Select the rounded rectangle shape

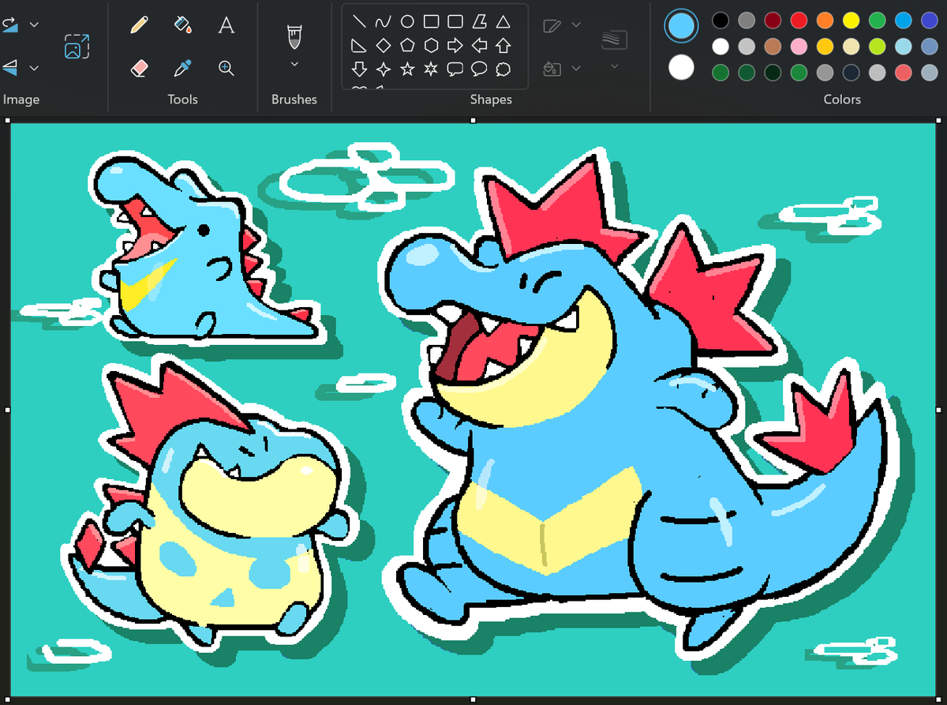(x=455, y=23)
